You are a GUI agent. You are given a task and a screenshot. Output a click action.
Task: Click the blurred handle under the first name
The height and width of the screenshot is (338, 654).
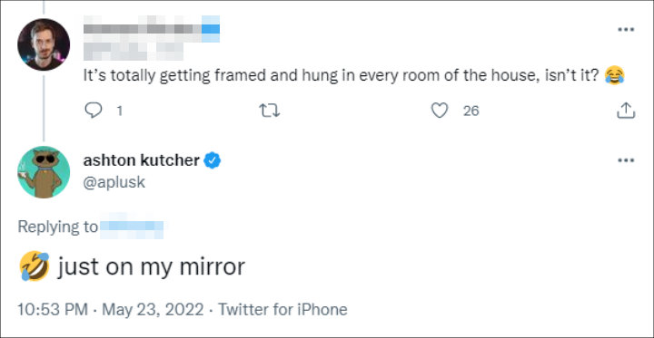(x=133, y=52)
